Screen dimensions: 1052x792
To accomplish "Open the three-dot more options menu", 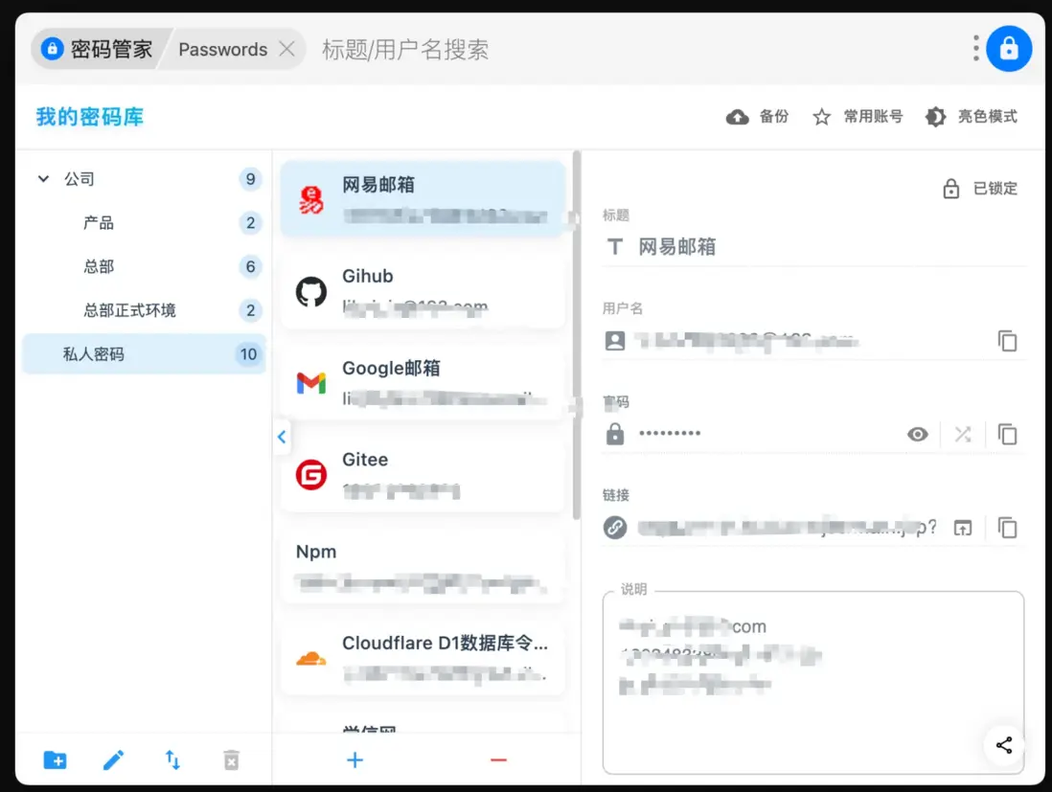I will coord(975,48).
